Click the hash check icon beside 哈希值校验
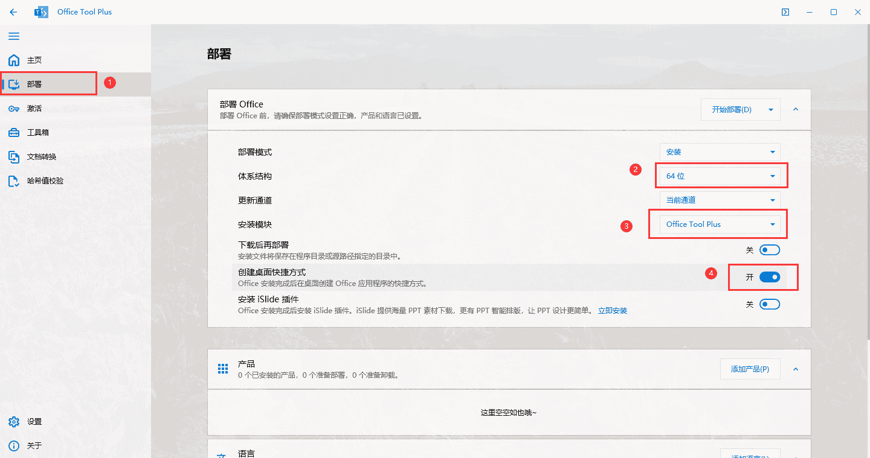This screenshot has height=458, width=870. click(14, 181)
